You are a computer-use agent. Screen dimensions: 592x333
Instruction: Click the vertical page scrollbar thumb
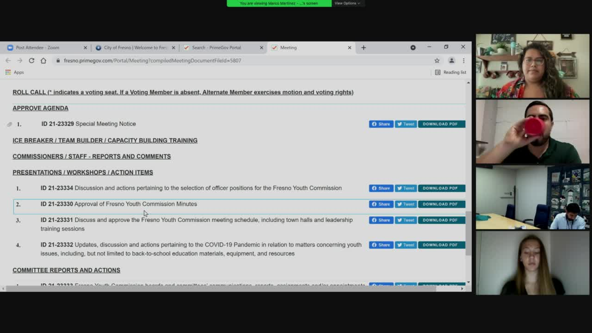[468, 234]
